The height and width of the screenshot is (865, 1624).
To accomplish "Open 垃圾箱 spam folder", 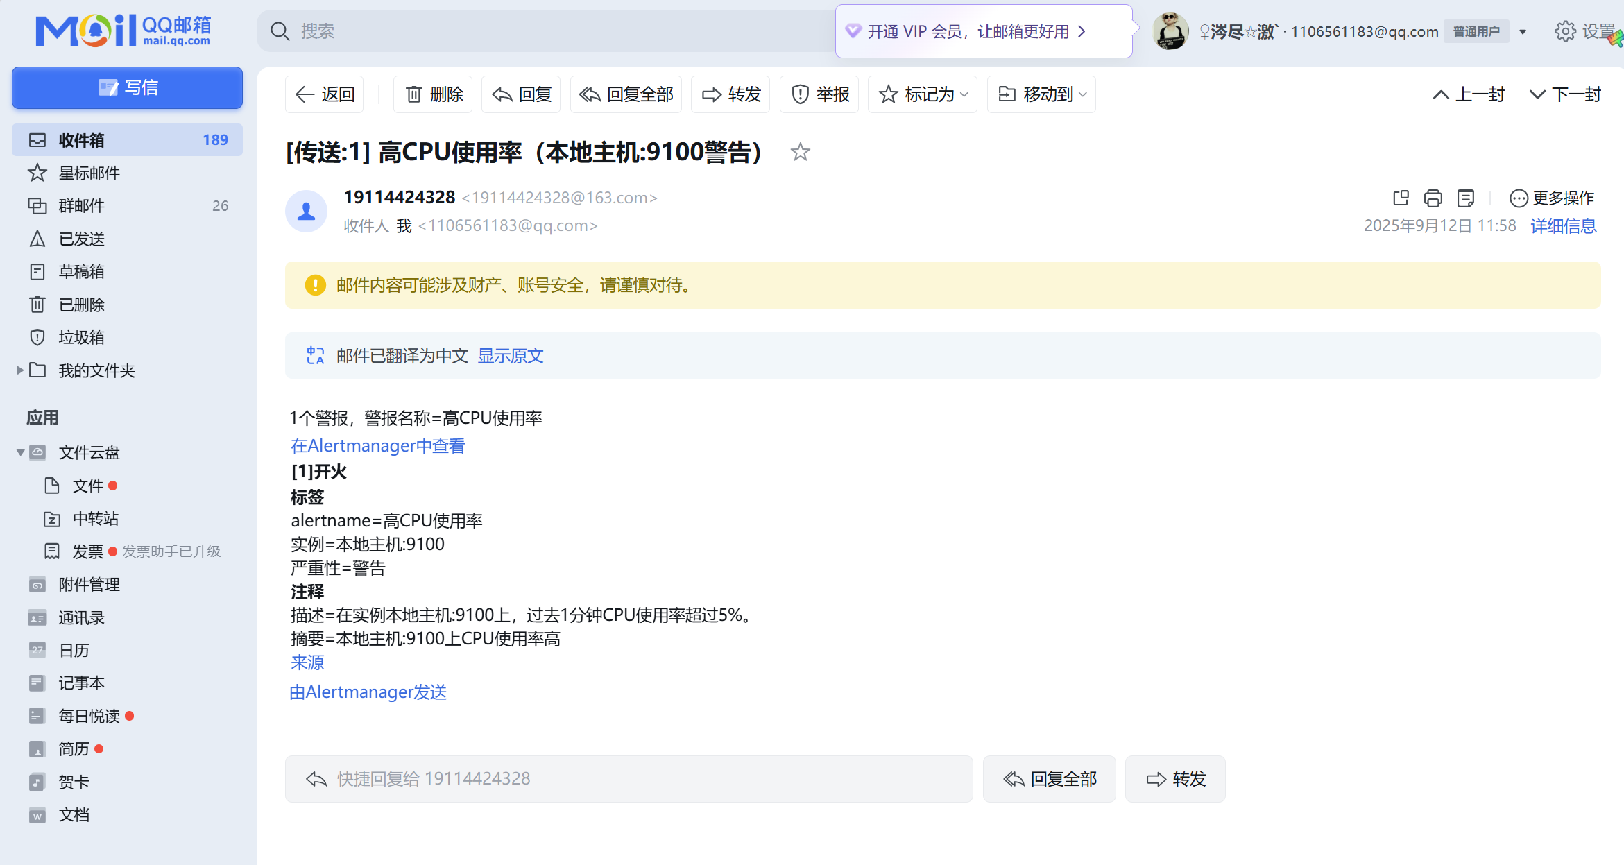I will click(x=127, y=337).
